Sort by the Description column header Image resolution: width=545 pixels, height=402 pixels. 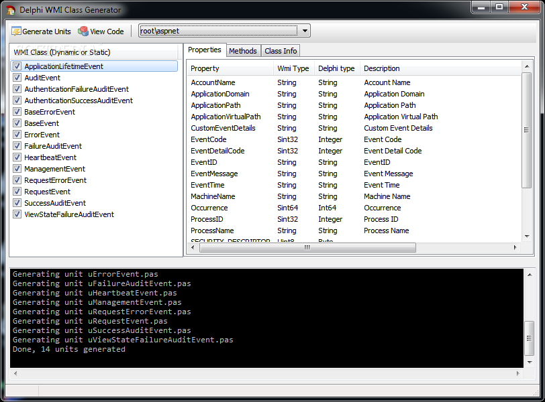[x=440, y=68]
